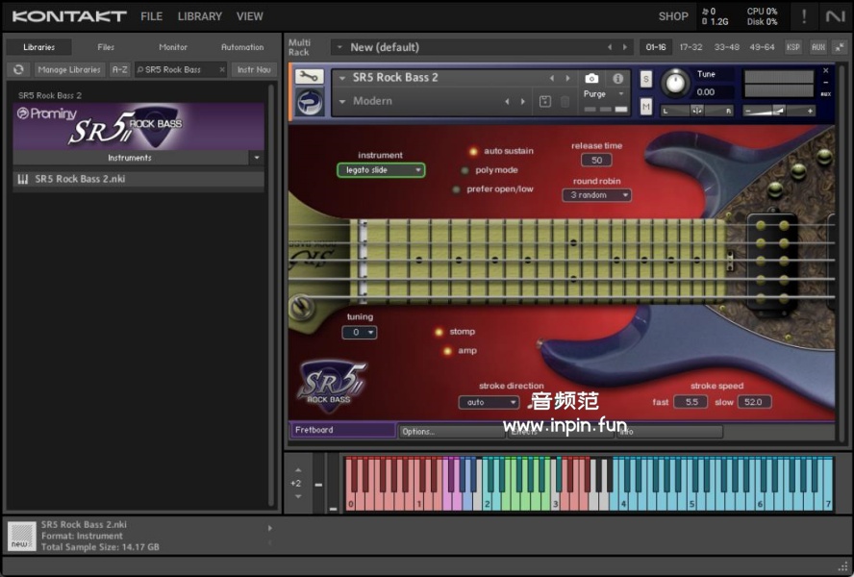Click the Options button below the fretboard
This screenshot has width=854, height=577.
[451, 432]
